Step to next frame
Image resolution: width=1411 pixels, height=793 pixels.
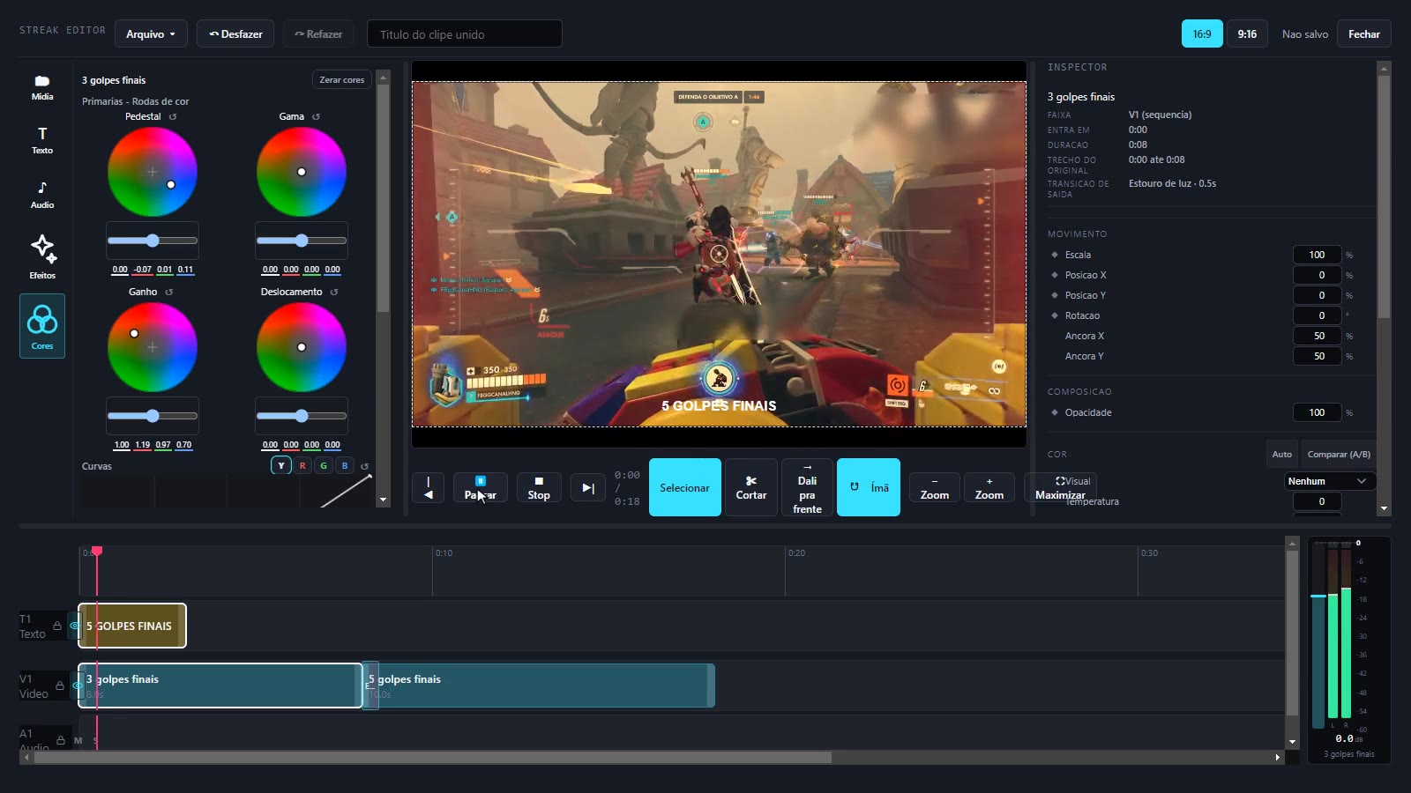click(x=588, y=487)
